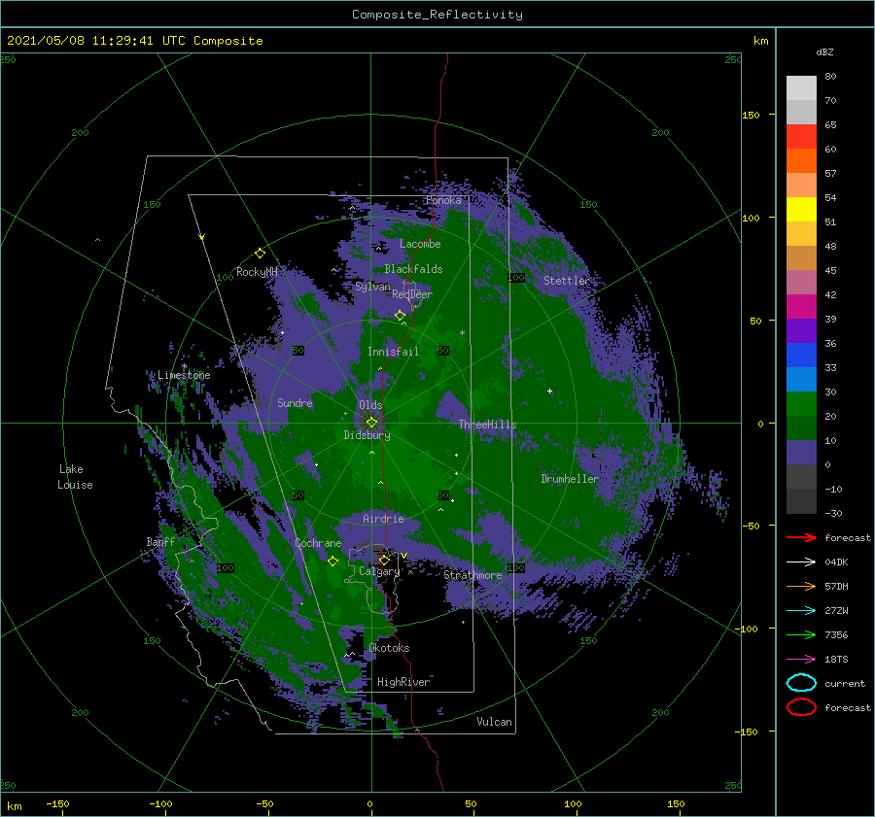Screen dimensions: 875x817
Task: Click the km unit label beside the timestamp
Action: click(760, 41)
